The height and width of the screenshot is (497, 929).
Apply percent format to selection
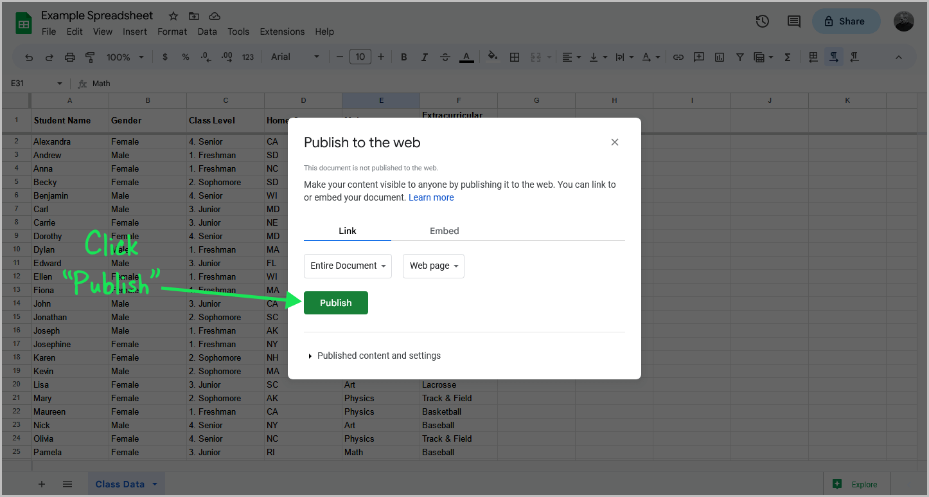(186, 57)
